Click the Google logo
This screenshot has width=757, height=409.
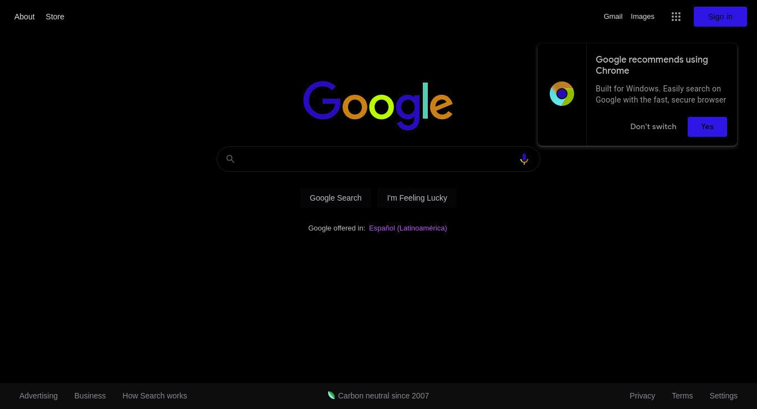[378, 105]
